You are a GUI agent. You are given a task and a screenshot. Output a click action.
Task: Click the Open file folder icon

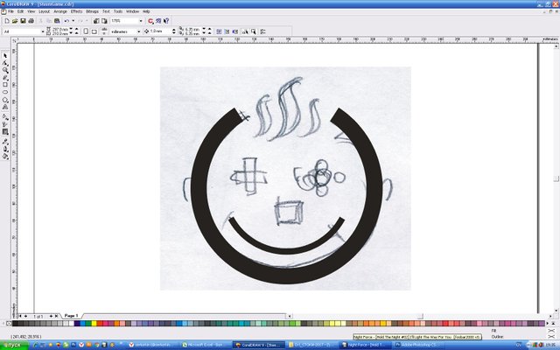click(x=15, y=21)
